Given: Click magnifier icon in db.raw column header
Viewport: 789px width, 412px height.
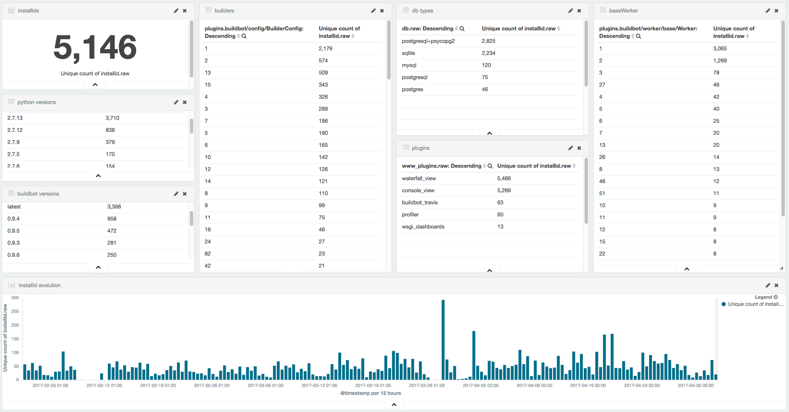Looking at the screenshot, I should (x=462, y=29).
